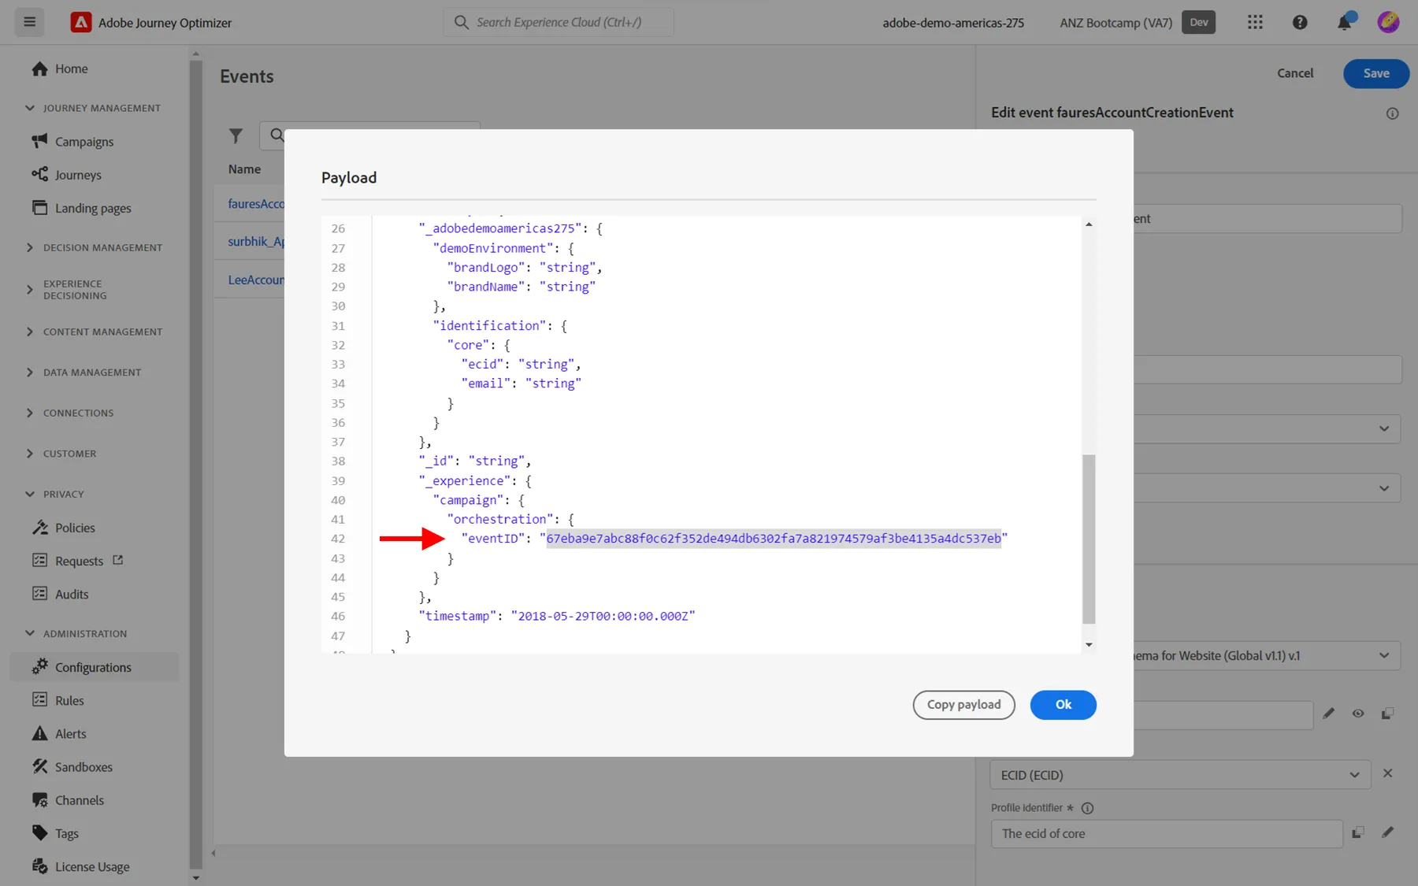1418x886 pixels.
Task: Open Landing pages in the sidebar
Action: pyautogui.click(x=93, y=208)
